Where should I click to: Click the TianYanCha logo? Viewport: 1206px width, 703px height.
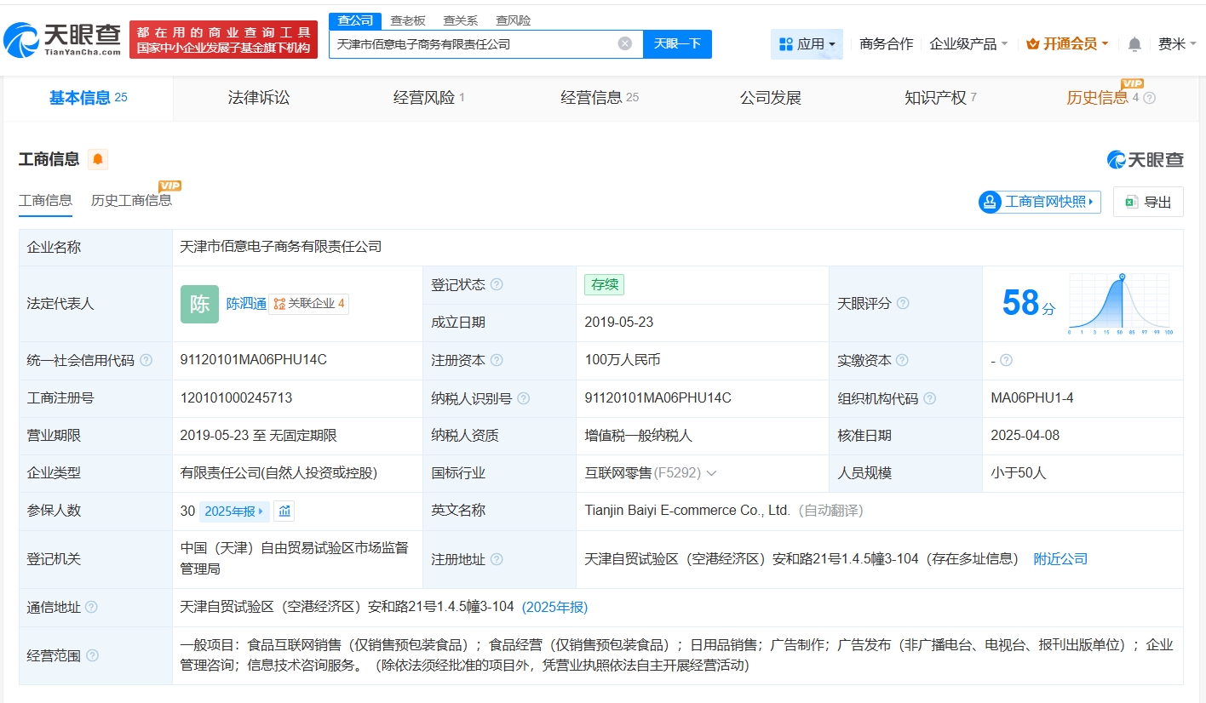(62, 38)
